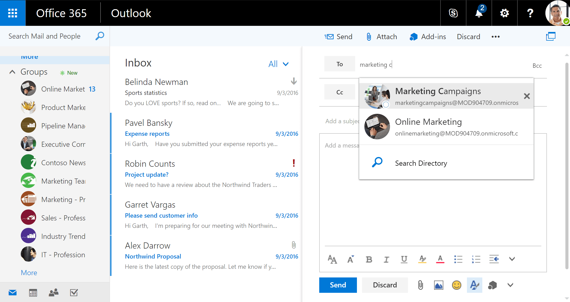This screenshot has height=302, width=570.
Task: Insert a picture inline in the message
Action: pyautogui.click(x=438, y=285)
